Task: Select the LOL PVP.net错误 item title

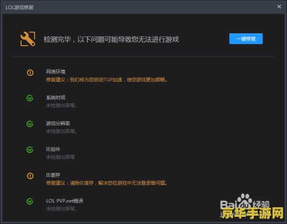Action: pyautogui.click(x=65, y=201)
